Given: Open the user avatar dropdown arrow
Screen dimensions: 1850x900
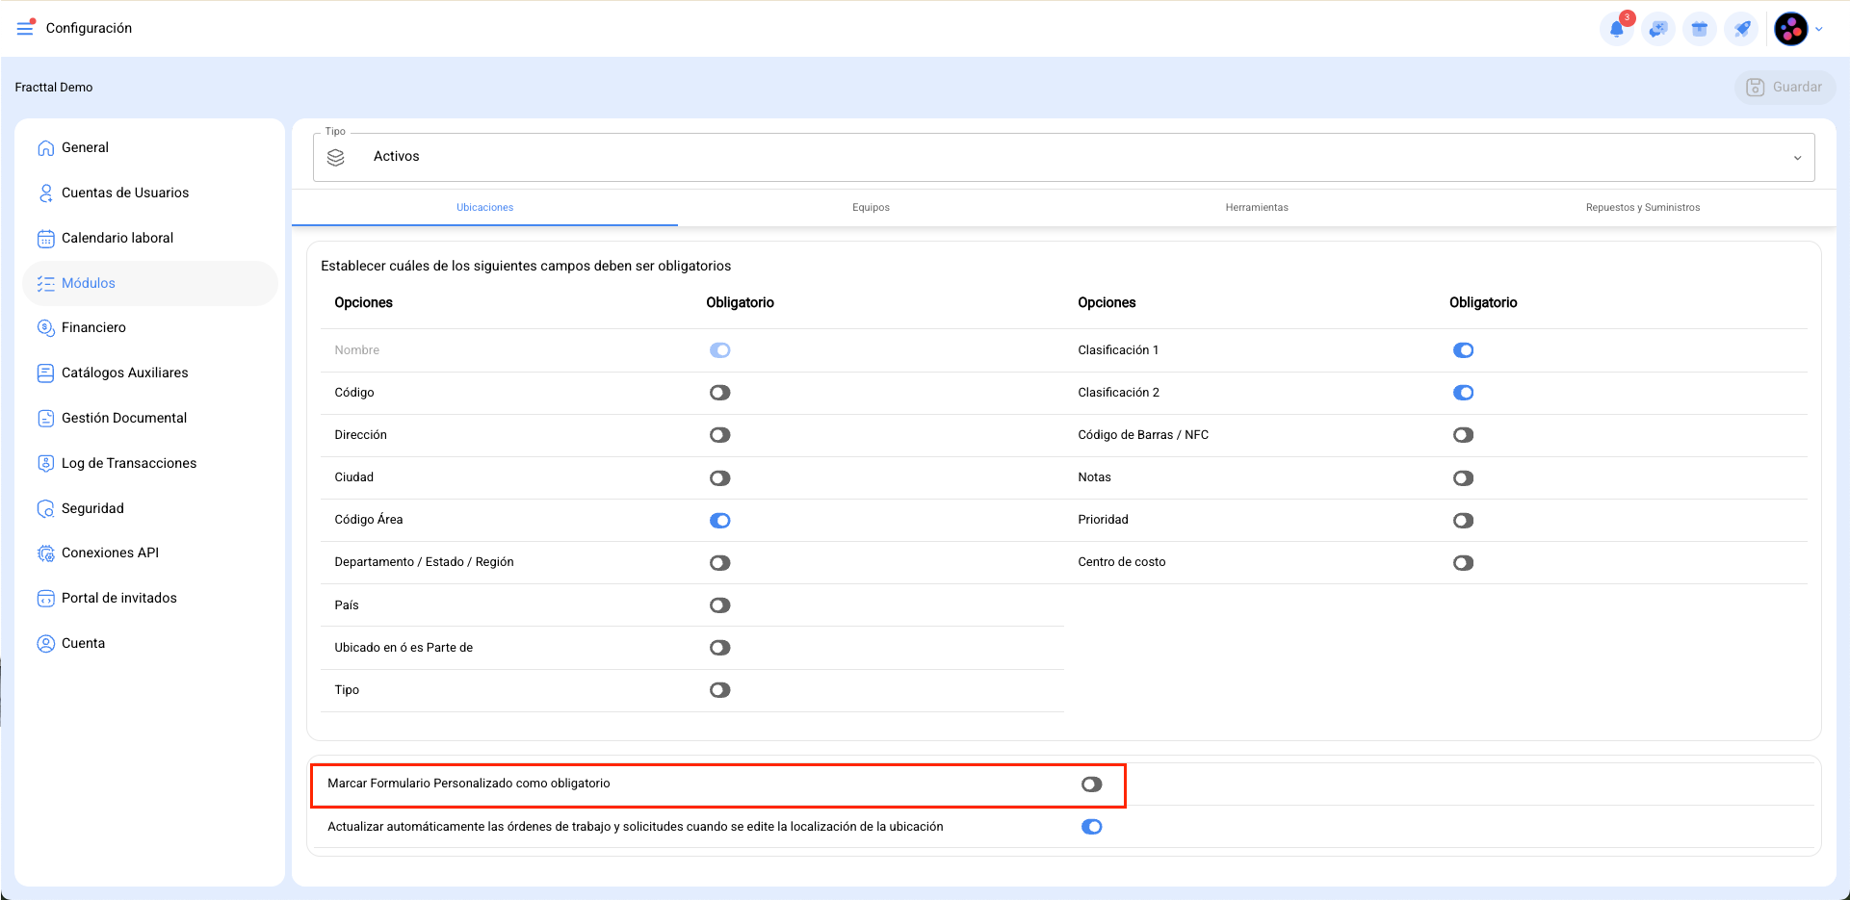Looking at the screenshot, I should [x=1819, y=29].
